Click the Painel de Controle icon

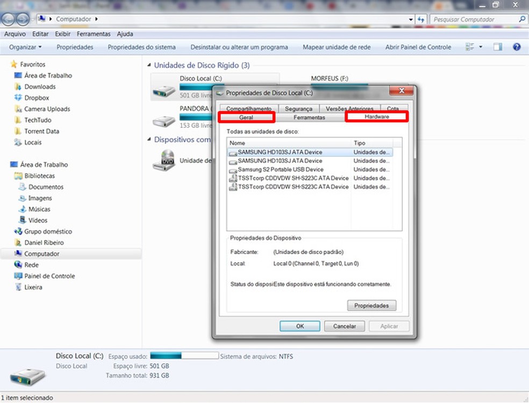click(x=18, y=276)
